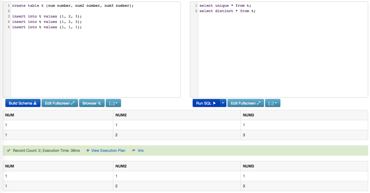This screenshot has height=193, width=370.
Task: Run the query with Run SQL
Action: click(206, 103)
